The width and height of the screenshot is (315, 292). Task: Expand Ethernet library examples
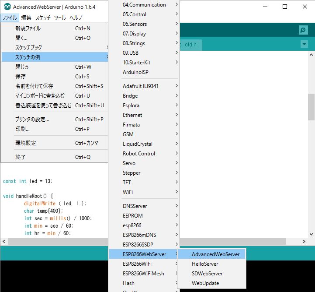click(x=144, y=115)
